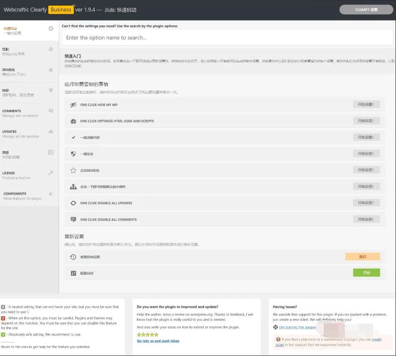
Task: Click the sliders icon of the 配置向导 row
Action: (73, 273)
